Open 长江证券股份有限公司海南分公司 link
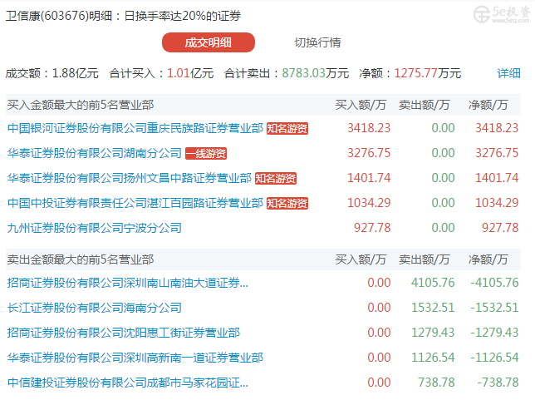 pyautogui.click(x=95, y=308)
